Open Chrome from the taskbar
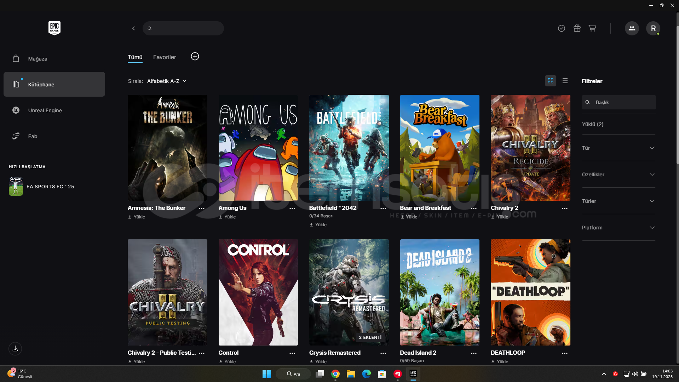The height and width of the screenshot is (382, 679). click(335, 374)
